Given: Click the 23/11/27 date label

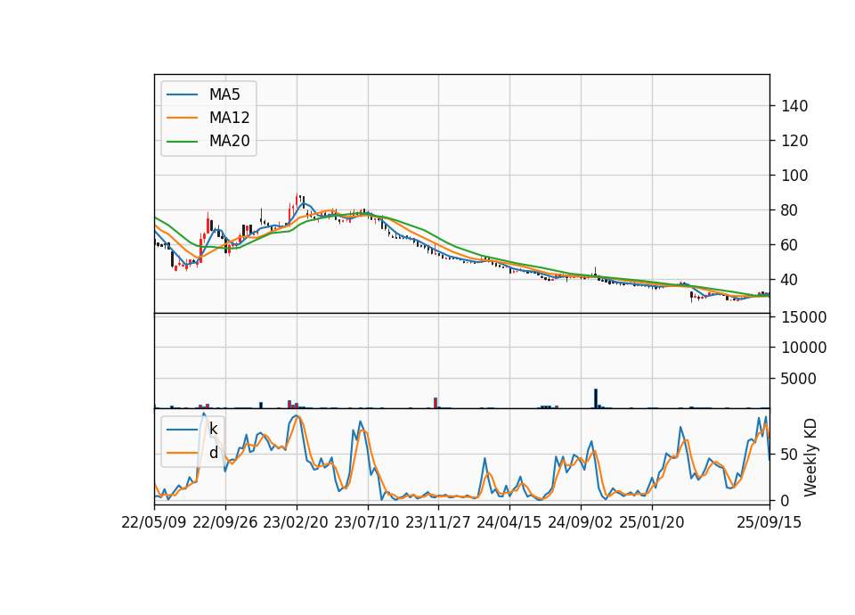Looking at the screenshot, I should (438, 522).
